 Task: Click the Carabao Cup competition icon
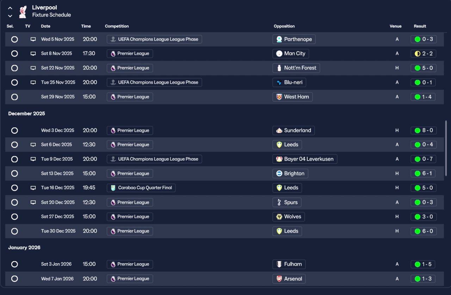click(x=113, y=188)
